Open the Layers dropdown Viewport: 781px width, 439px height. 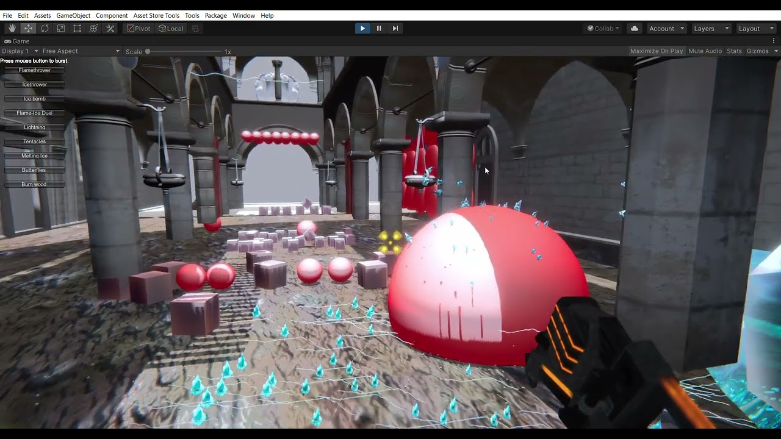coord(710,29)
